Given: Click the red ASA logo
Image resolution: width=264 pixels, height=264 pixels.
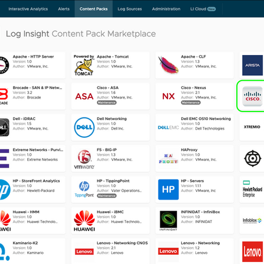Looking at the screenshot, I should [84, 96].
